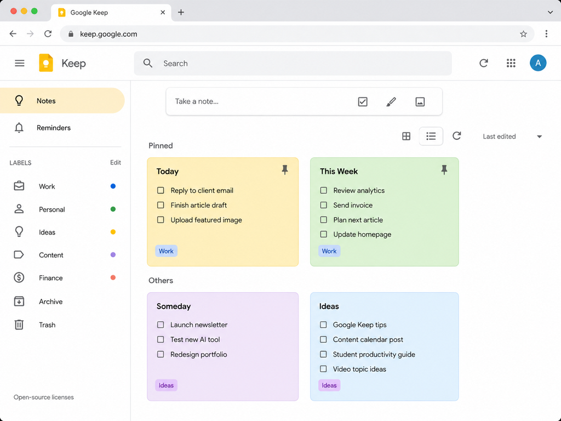
Task: Tick the Send invoice checkbox
Action: tap(323, 205)
